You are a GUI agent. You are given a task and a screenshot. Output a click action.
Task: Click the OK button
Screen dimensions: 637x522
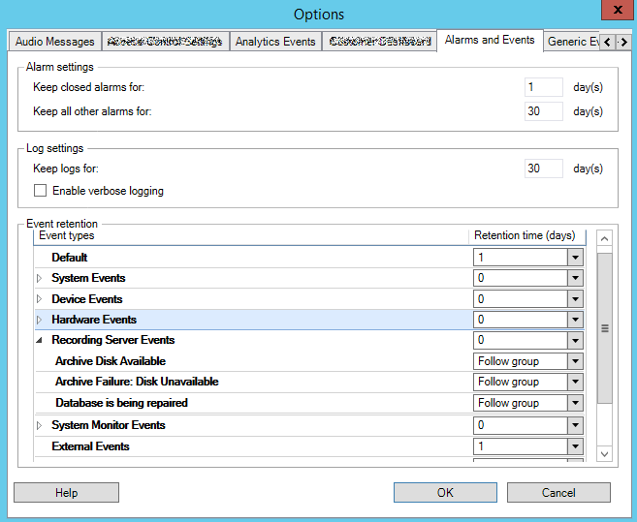click(445, 493)
